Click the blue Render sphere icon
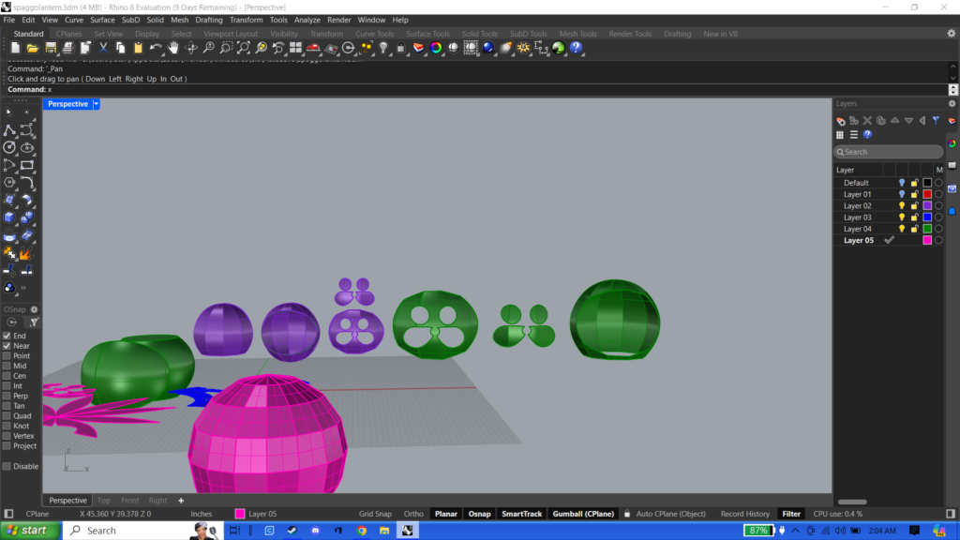The height and width of the screenshot is (540, 960). [x=487, y=48]
